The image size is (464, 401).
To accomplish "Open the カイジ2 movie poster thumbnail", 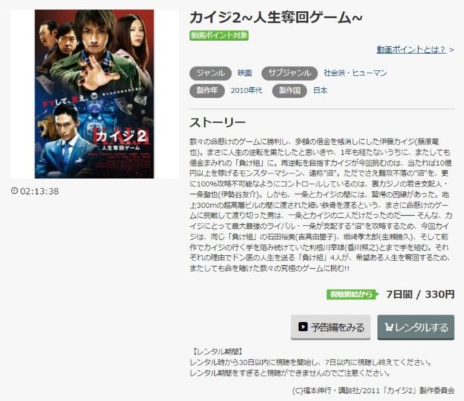I will pyautogui.click(x=94, y=94).
